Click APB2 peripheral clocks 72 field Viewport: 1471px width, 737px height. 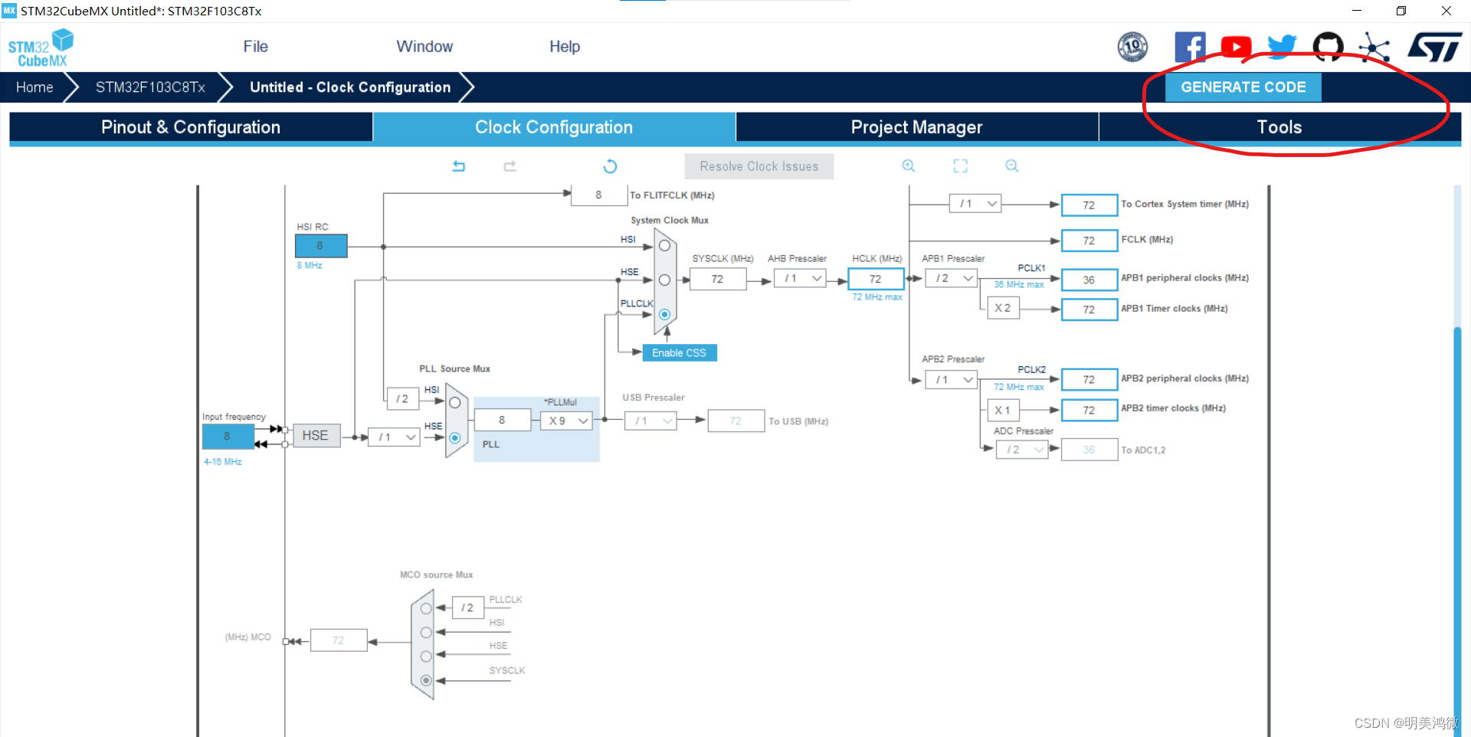click(1089, 380)
